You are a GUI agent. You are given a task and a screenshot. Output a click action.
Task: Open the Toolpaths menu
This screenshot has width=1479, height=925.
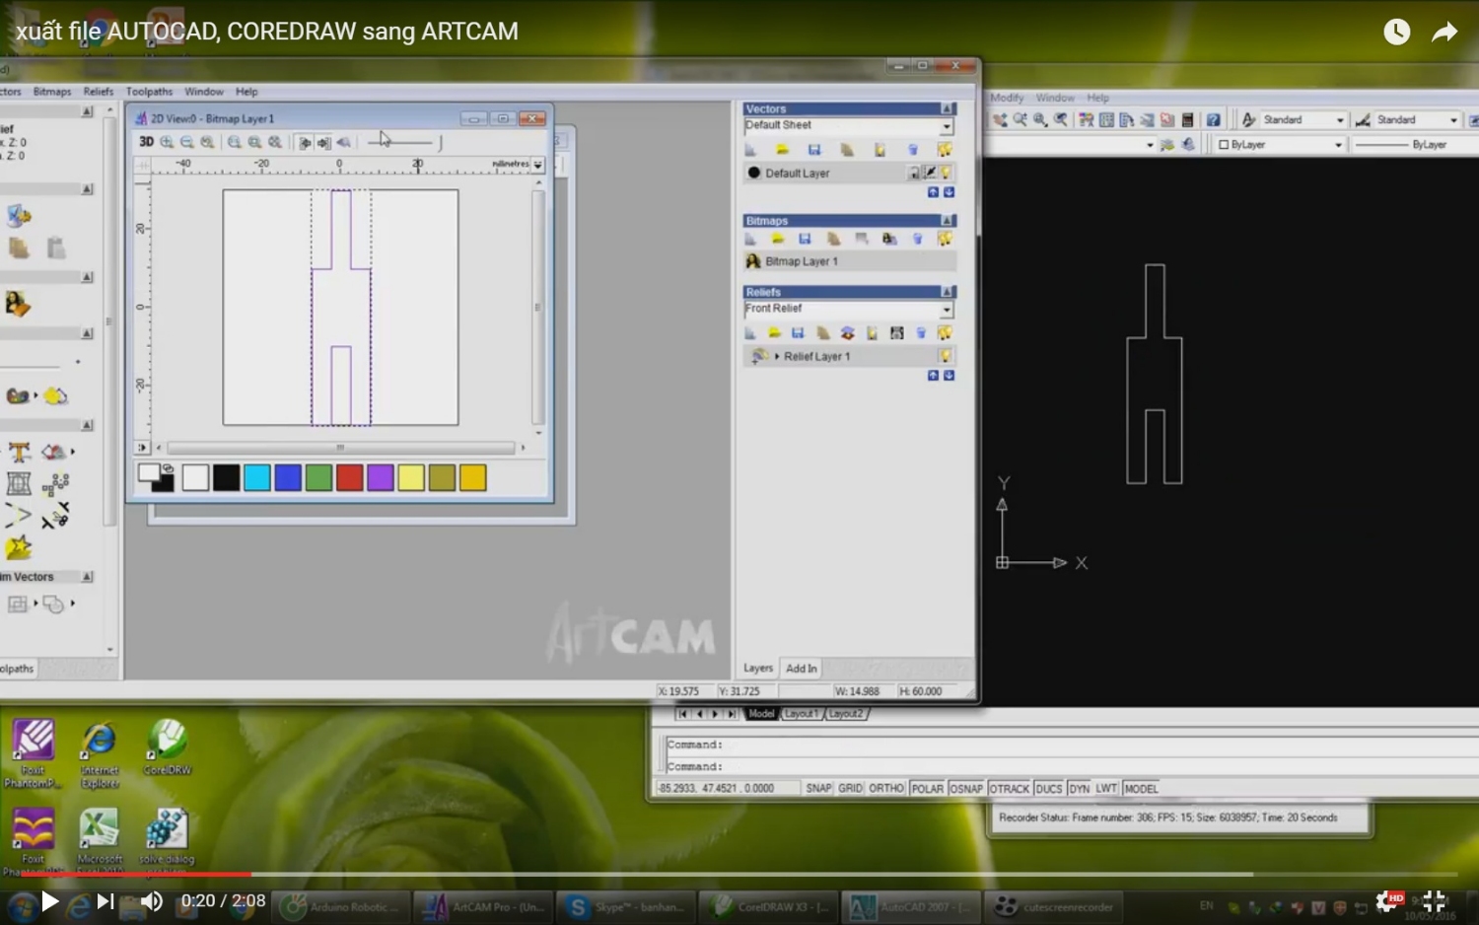[x=149, y=92]
